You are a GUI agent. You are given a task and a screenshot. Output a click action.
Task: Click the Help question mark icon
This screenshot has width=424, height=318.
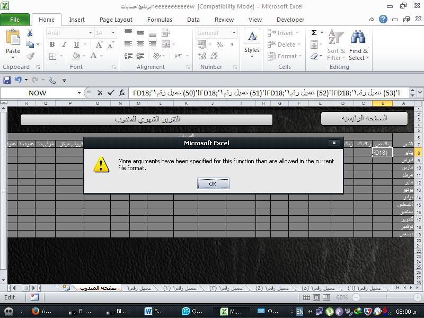click(x=383, y=19)
